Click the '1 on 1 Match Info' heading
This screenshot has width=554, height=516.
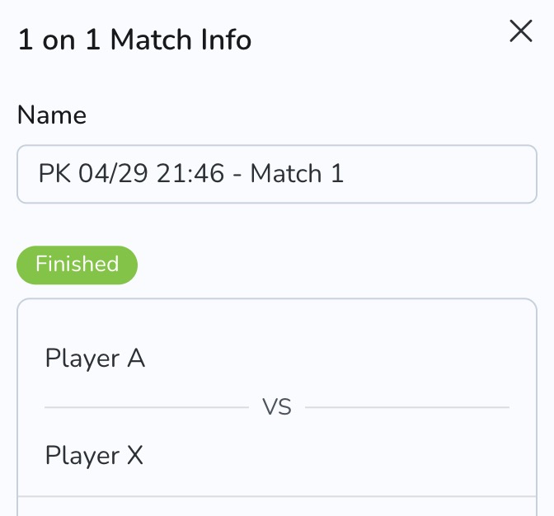[134, 39]
